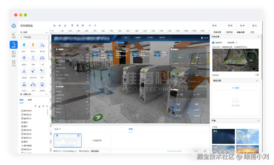The height and width of the screenshot is (165, 274).
Task: Distribute selection horizontally
Action: [x=90, y=26]
